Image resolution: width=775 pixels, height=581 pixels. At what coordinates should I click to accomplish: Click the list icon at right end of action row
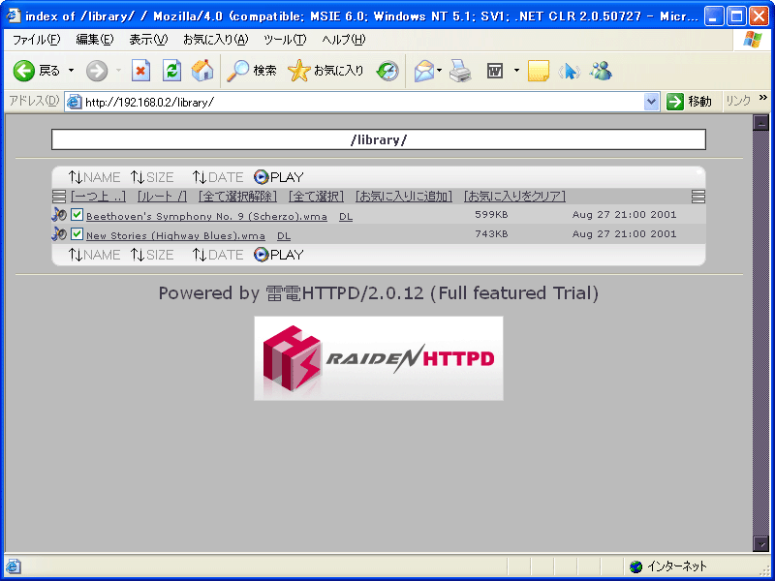pos(697,197)
